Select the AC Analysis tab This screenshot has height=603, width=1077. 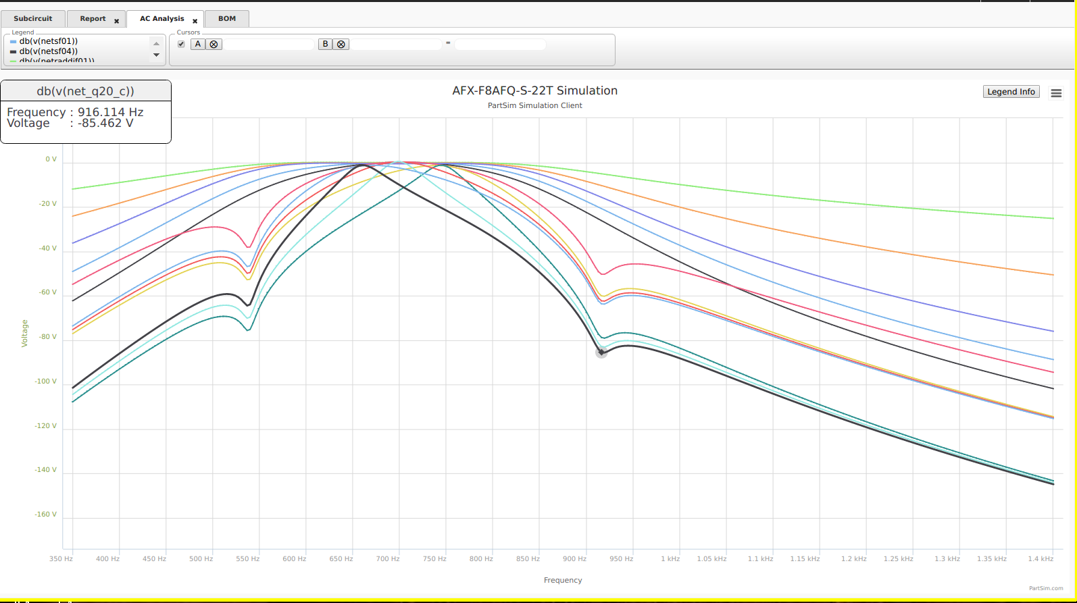[161, 19]
